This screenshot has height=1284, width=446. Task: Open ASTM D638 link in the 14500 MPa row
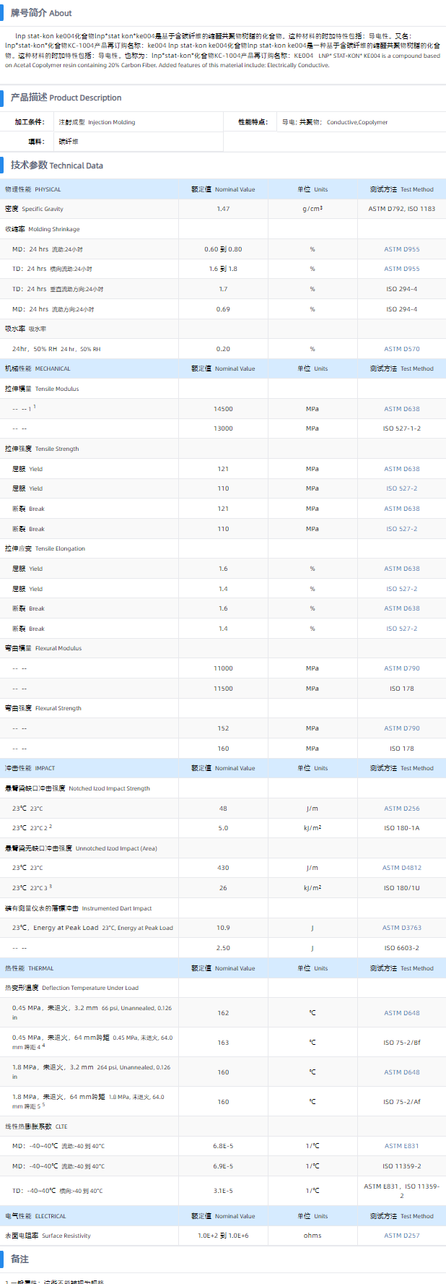click(x=401, y=409)
